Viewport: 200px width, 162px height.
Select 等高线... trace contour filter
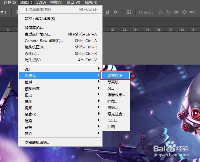[x=115, y=82]
